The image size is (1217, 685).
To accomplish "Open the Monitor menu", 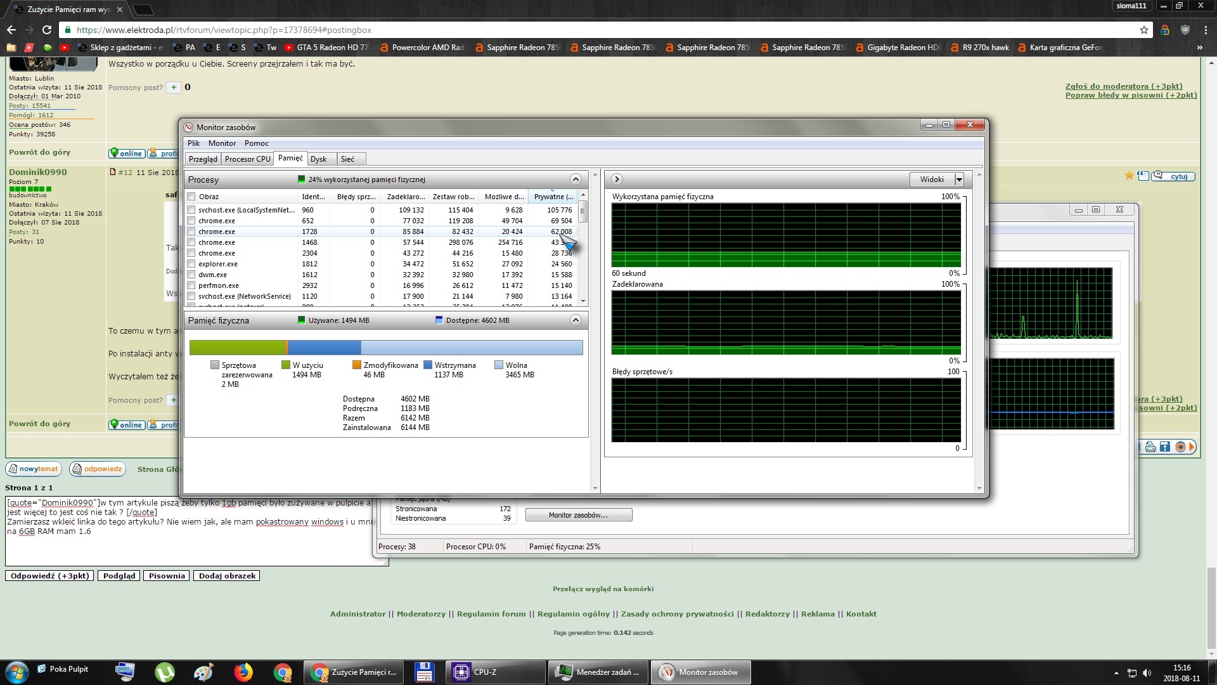I will (x=222, y=143).
